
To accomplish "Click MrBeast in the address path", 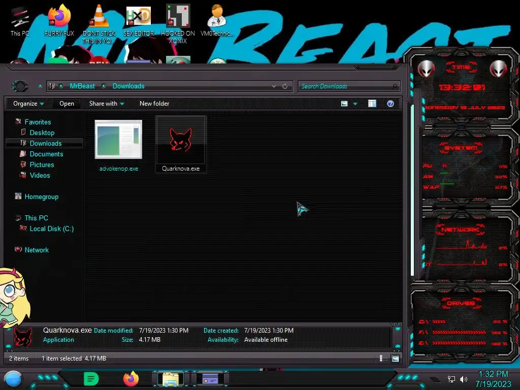I will point(82,86).
